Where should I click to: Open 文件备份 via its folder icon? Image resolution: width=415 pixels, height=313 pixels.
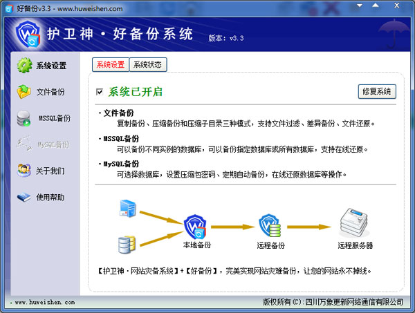coord(24,91)
